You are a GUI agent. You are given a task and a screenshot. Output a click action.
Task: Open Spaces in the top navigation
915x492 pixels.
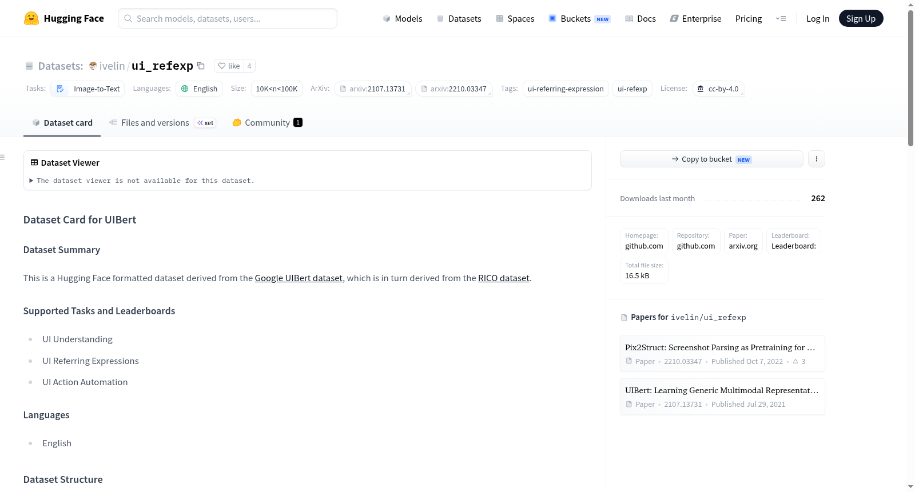click(x=515, y=18)
